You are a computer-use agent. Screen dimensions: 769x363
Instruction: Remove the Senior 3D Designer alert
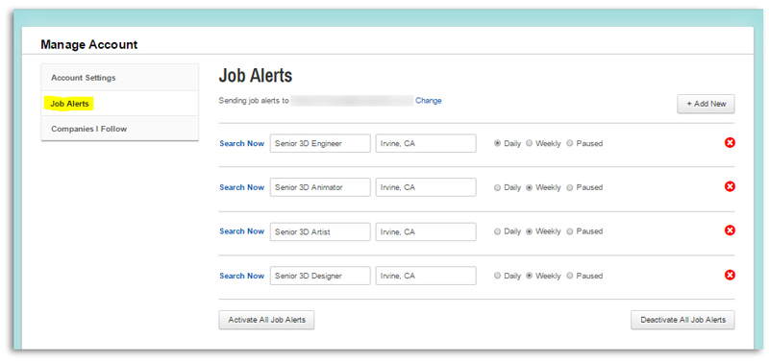coord(730,275)
